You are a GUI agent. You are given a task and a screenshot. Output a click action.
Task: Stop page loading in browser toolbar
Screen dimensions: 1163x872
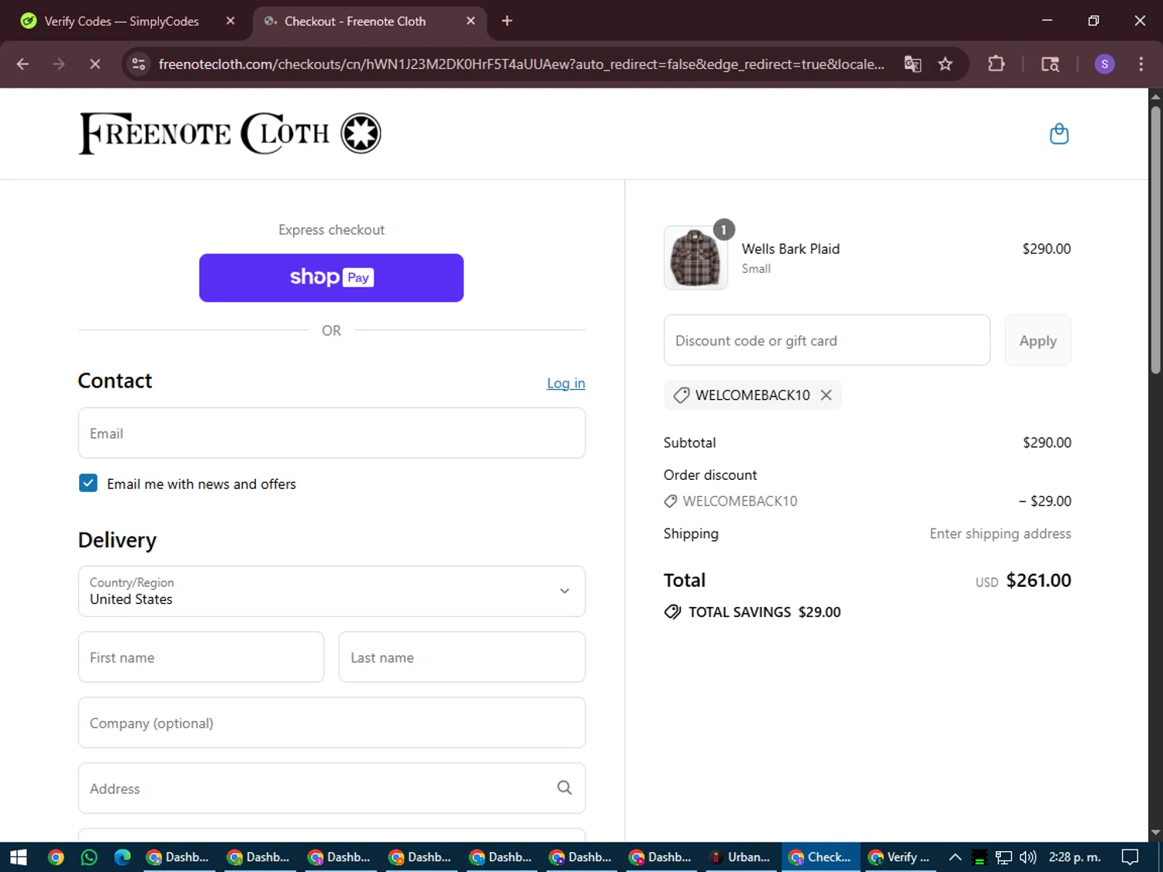(95, 64)
